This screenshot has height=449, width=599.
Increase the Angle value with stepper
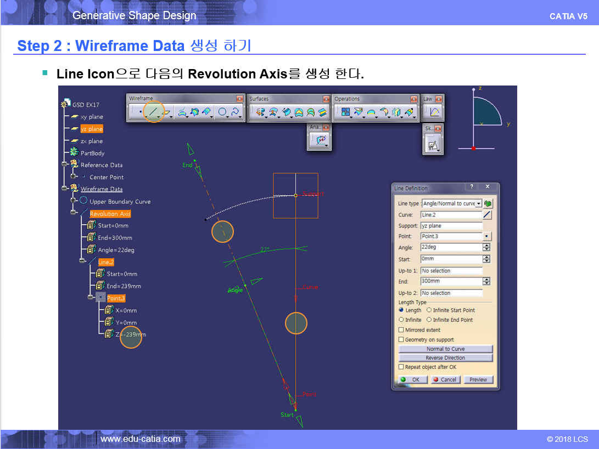(486, 245)
